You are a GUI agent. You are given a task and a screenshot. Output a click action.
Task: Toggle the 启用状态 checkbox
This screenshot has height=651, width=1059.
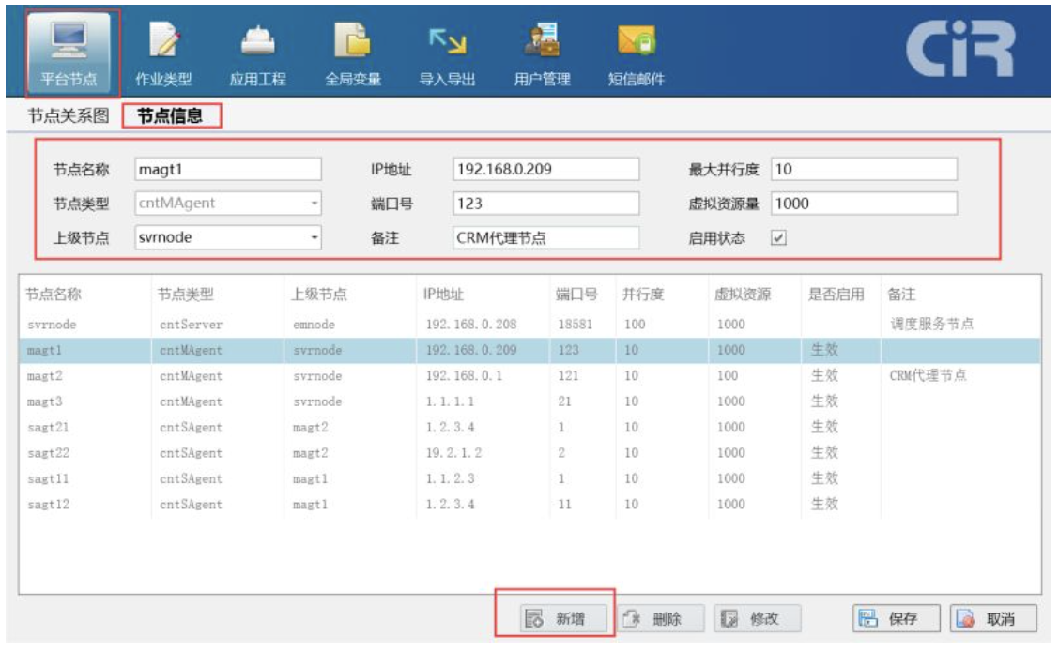point(778,237)
